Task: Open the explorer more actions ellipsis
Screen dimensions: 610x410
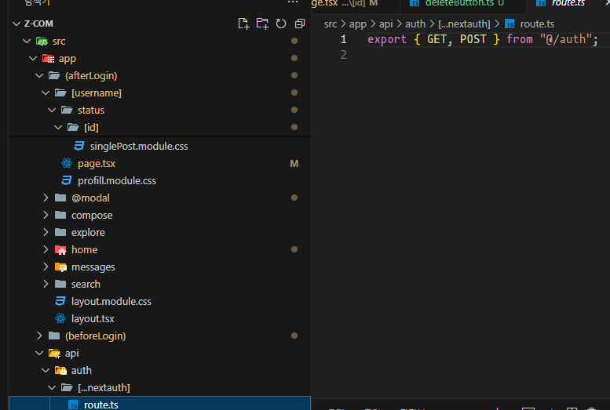Action: click(x=293, y=2)
